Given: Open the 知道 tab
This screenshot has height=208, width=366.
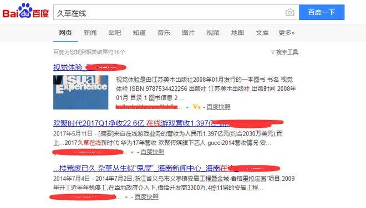Looking at the screenshot, I should coord(139,33).
